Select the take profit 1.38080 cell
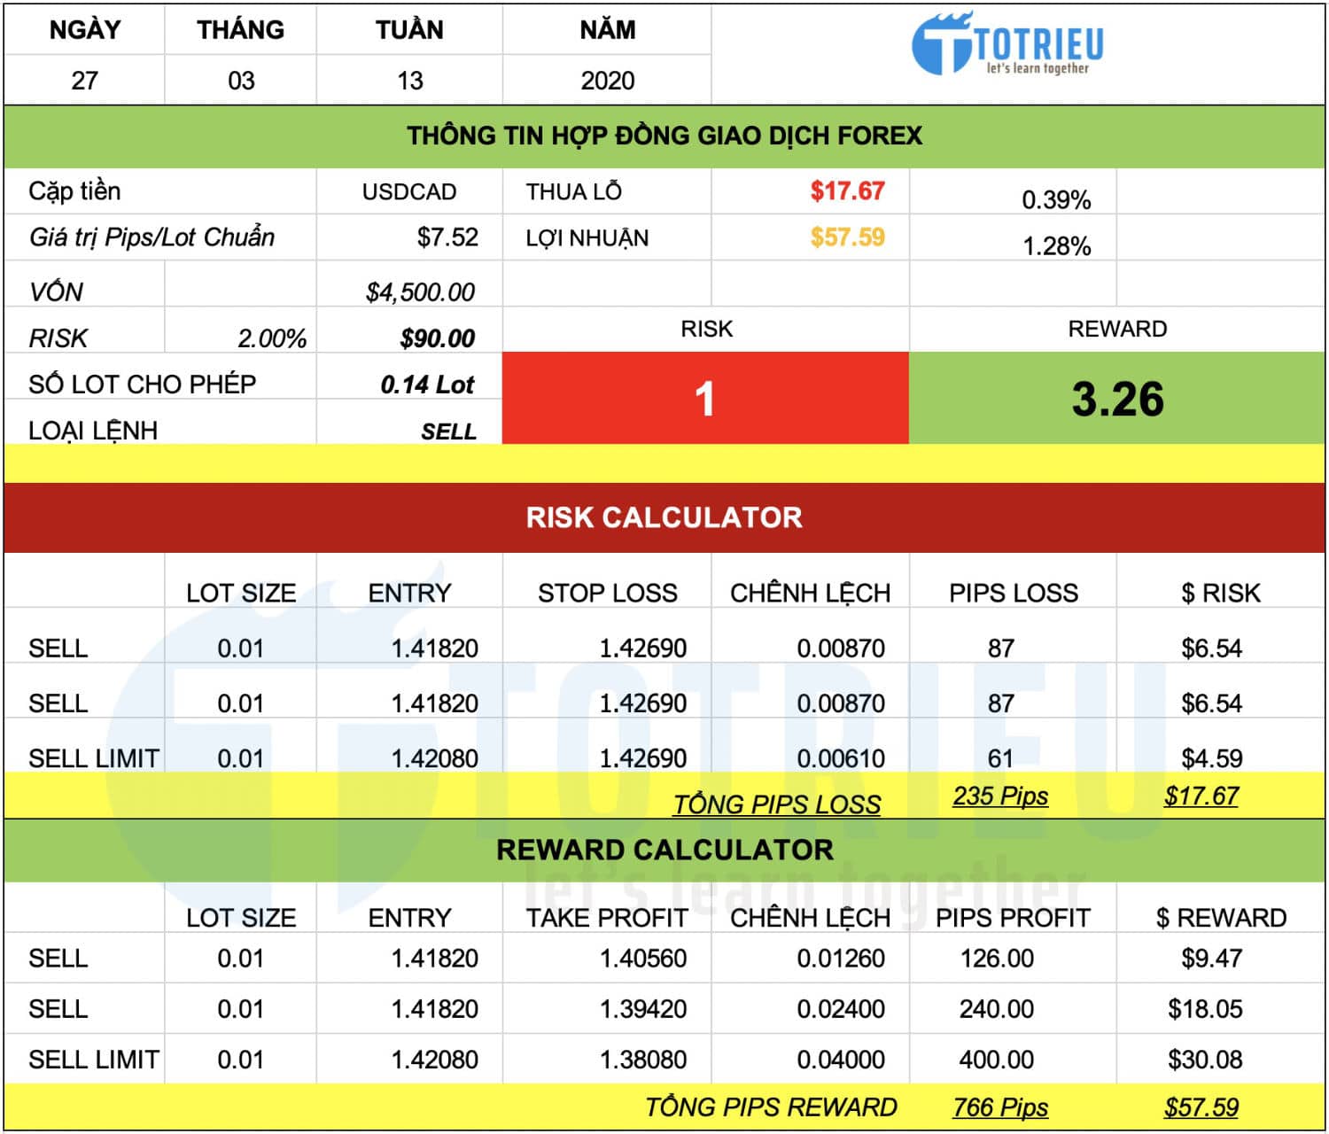 click(x=642, y=1060)
